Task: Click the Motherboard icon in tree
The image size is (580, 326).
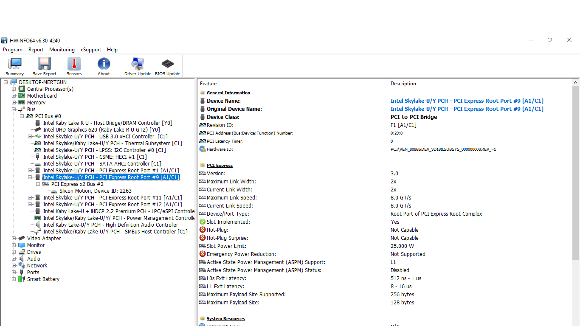Action: pyautogui.click(x=22, y=96)
